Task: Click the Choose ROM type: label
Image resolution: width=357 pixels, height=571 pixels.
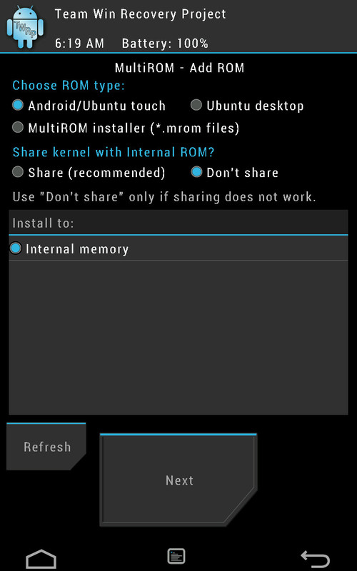Action: click(69, 86)
